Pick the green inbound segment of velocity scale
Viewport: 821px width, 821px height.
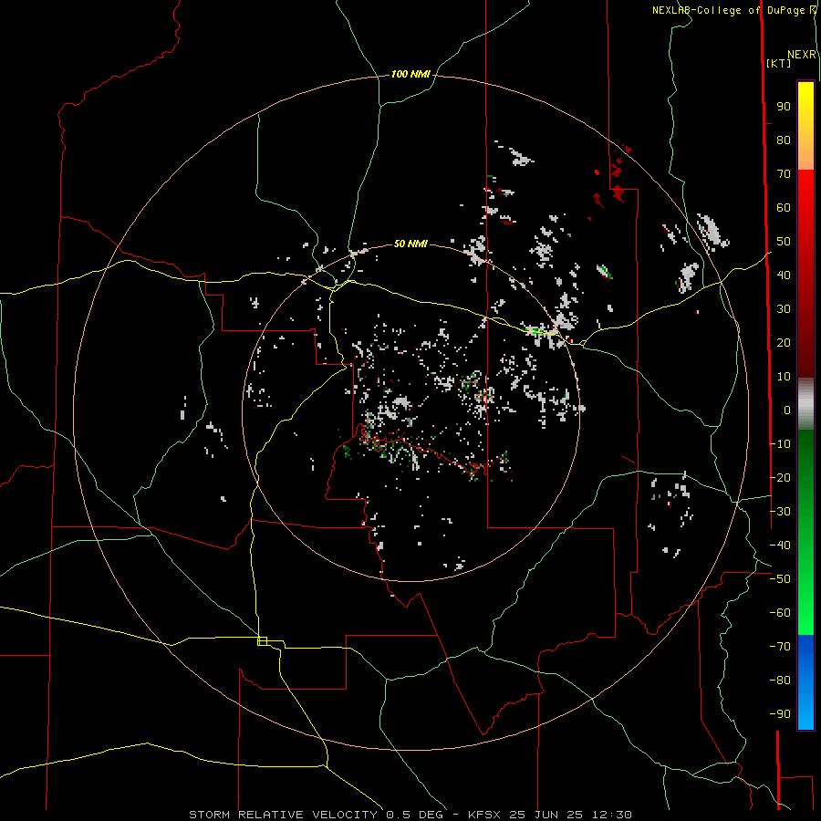point(805,533)
